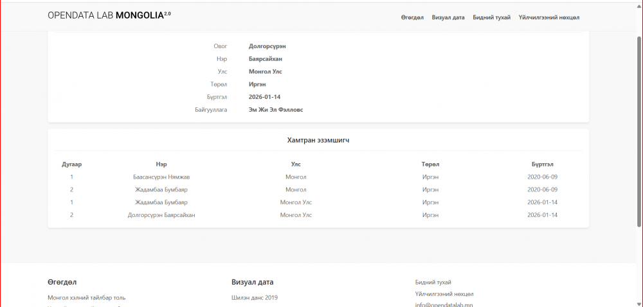The height and width of the screenshot is (307, 643).
Task: Open Визуал дата in the top navigation
Action: point(448,17)
